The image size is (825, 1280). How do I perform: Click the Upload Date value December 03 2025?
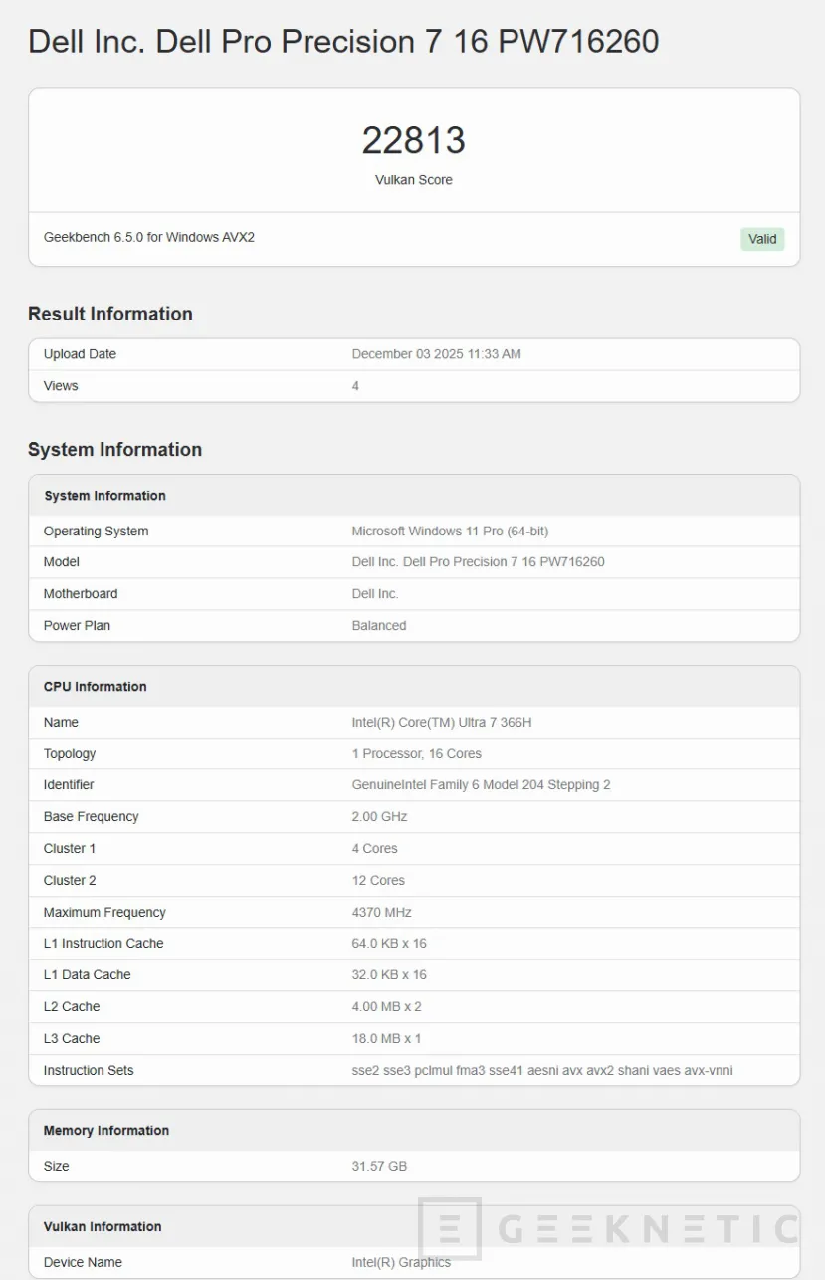pyautogui.click(x=436, y=354)
